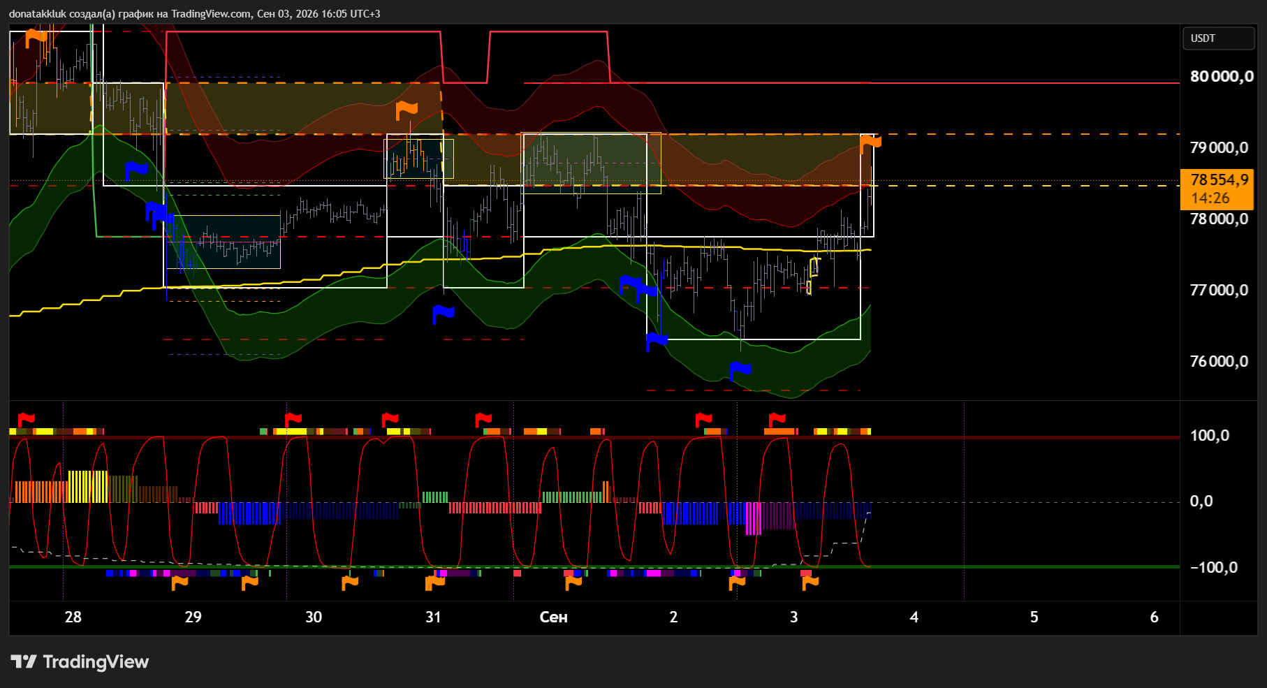Click the USDT currency button

[x=1218, y=38]
